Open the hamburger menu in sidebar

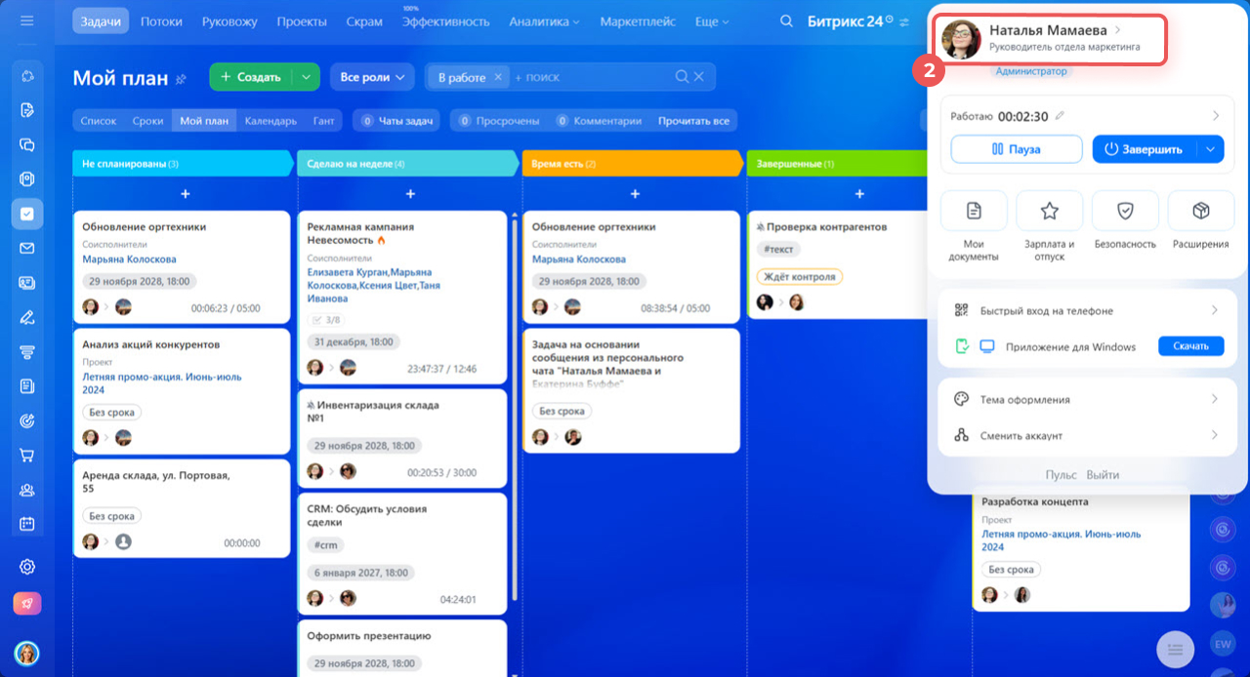[26, 20]
